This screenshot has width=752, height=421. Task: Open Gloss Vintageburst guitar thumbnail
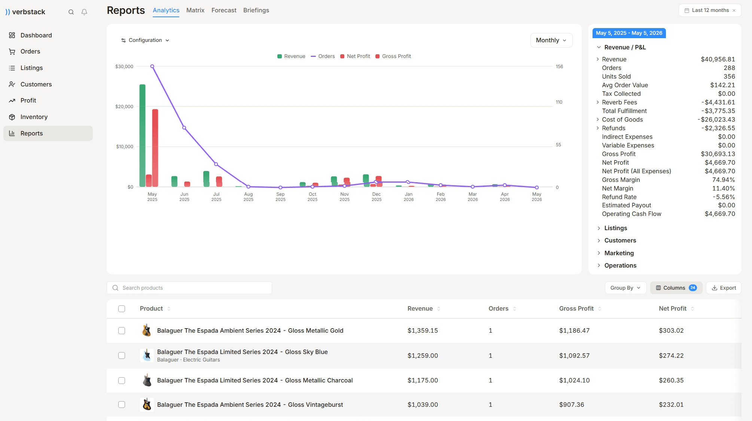coord(147,405)
